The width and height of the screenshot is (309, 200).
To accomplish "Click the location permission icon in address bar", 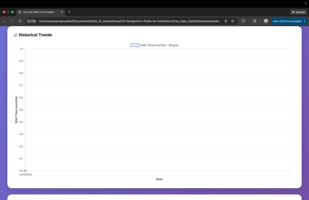I will pos(226,21).
